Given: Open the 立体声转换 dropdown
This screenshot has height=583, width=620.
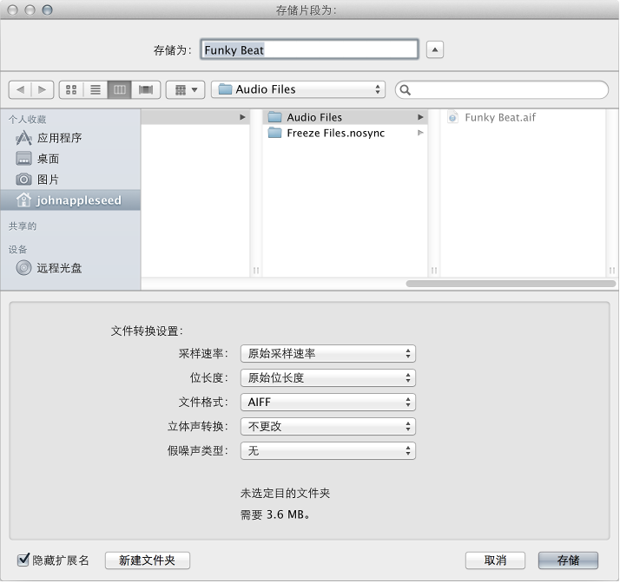Looking at the screenshot, I should 327,426.
